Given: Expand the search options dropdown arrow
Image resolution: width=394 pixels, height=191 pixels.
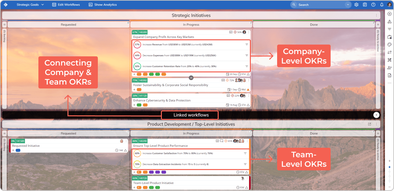Looking at the screenshot, I should (348, 5).
